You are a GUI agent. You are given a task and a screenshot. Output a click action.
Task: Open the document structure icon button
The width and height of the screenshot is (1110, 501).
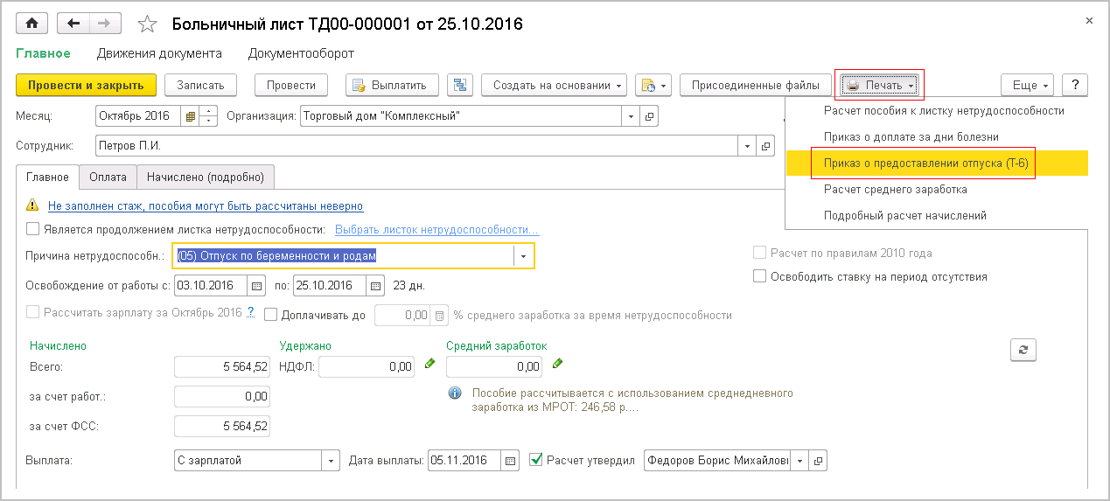pos(460,85)
